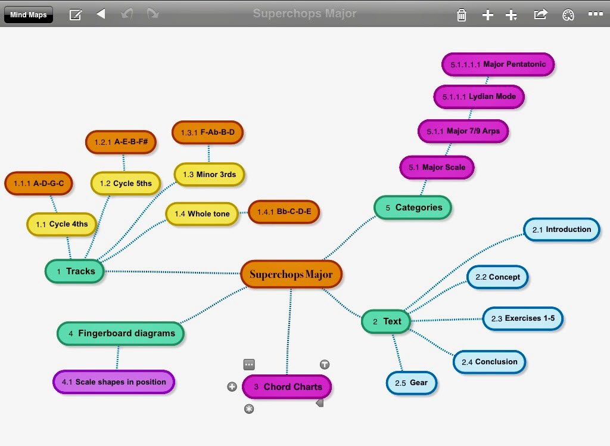Tap the share/export icon in the toolbar

[x=540, y=14]
